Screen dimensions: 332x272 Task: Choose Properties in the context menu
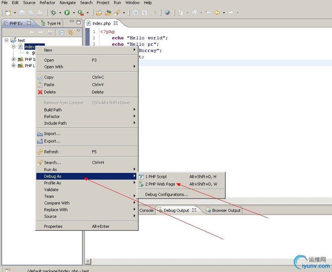(87, 226)
